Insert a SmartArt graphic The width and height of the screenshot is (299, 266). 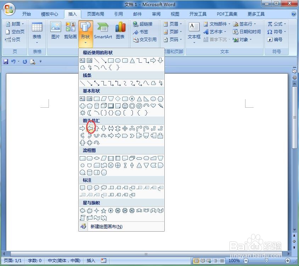103,30
